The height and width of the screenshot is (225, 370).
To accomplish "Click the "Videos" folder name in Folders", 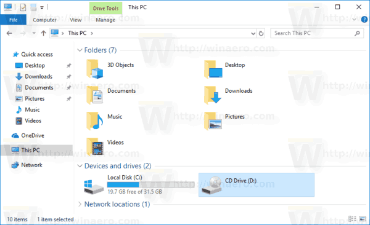I will [115, 143].
